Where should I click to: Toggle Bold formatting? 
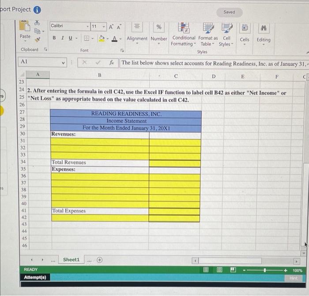(x=54, y=38)
